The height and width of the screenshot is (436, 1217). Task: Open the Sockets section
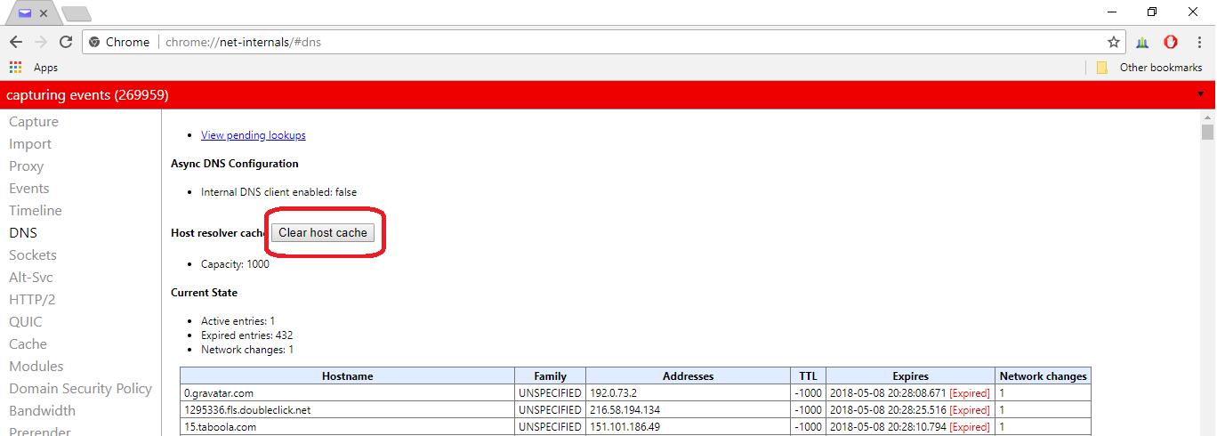(x=33, y=255)
